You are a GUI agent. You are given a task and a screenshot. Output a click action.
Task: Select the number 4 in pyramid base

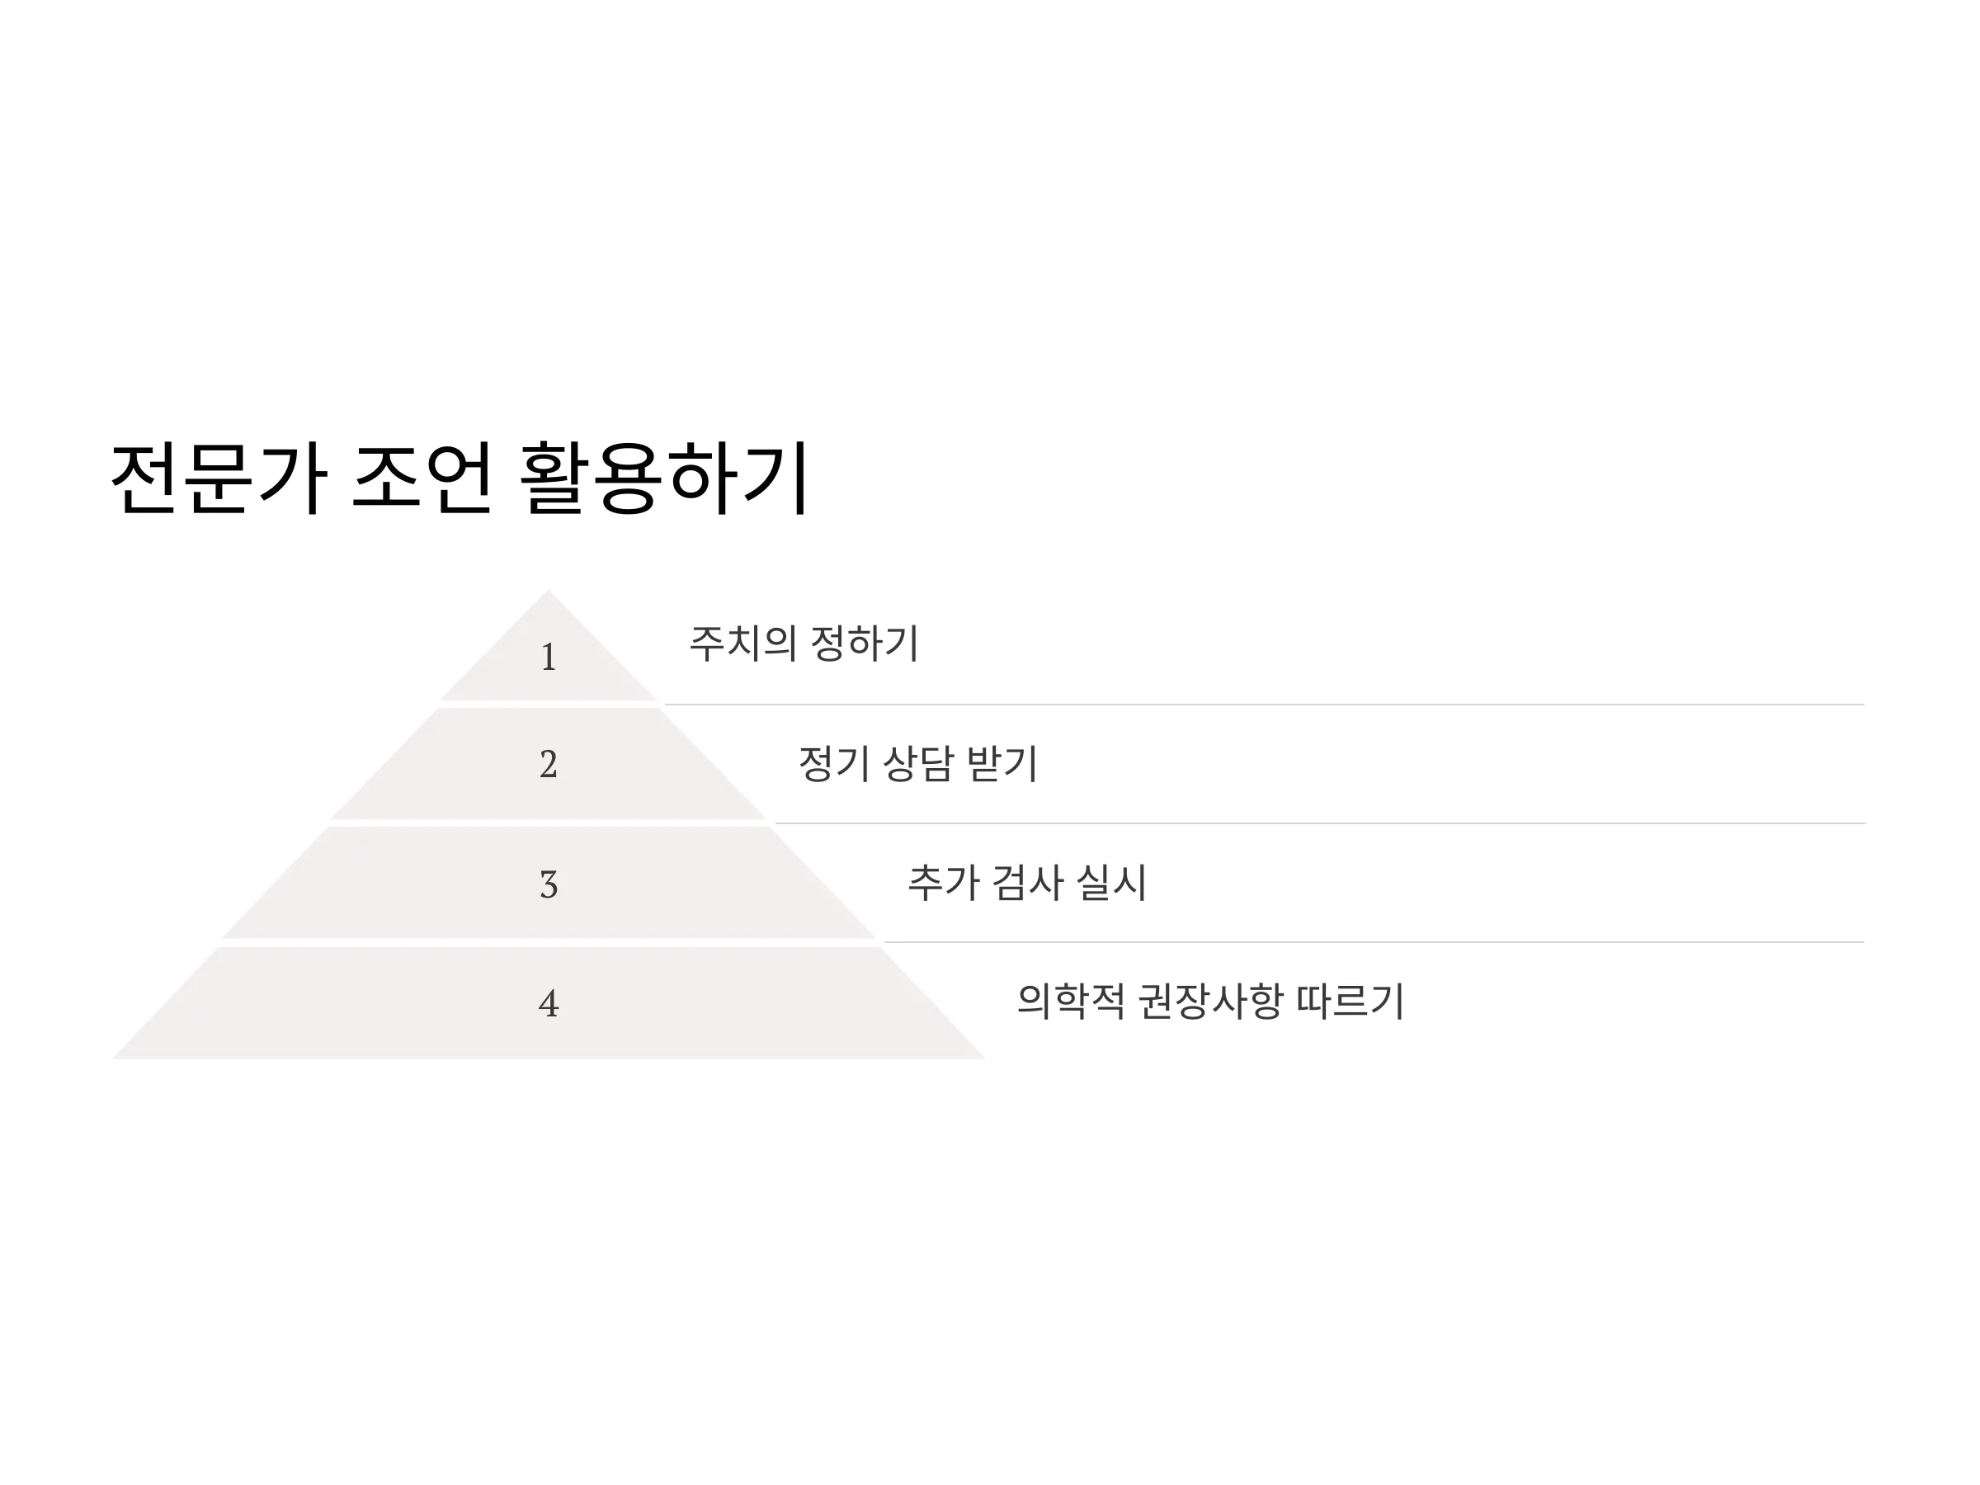549,1003
